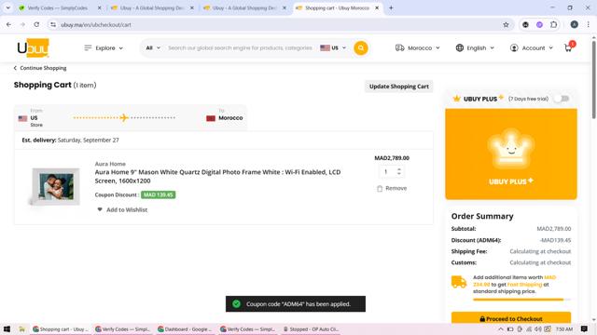597x335 pixels.
Task: Switch to the Verify Codes SimplyCodes tab
Action: pos(58,8)
